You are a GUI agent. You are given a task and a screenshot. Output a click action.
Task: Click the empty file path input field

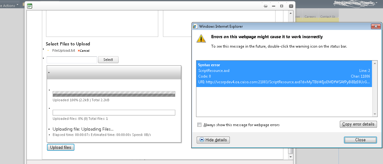pos(72,60)
